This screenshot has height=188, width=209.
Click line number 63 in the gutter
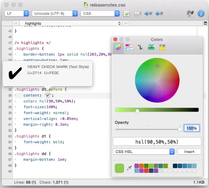pos(10,136)
